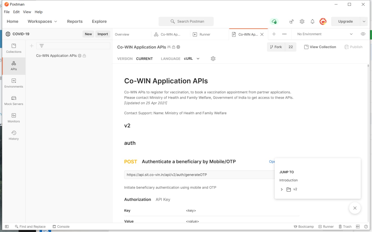Expand the Workspaces dropdown
This screenshot has height=232, width=372.
click(x=42, y=21)
